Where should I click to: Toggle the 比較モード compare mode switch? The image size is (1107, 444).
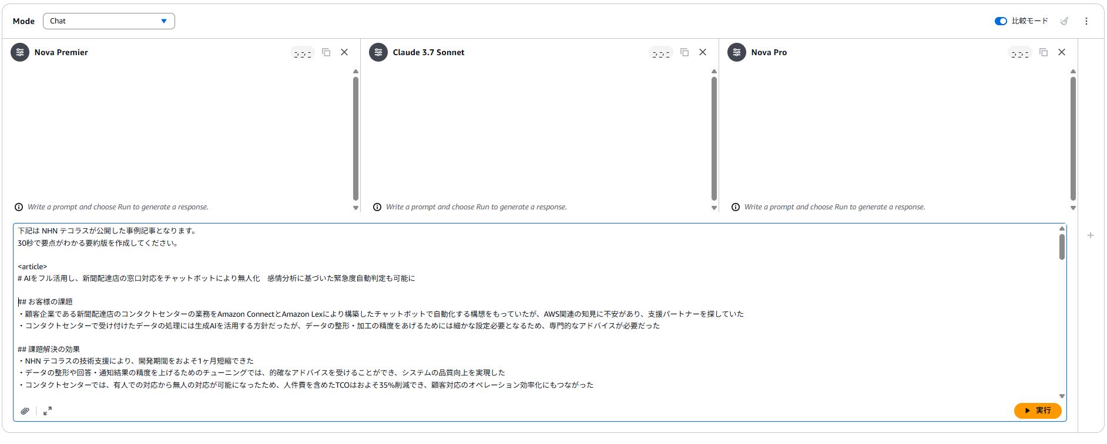(x=1001, y=21)
